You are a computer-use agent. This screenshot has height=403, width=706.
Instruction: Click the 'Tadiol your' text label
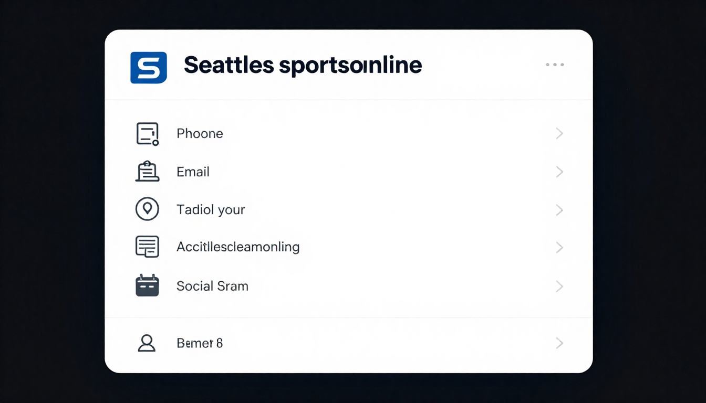click(210, 209)
